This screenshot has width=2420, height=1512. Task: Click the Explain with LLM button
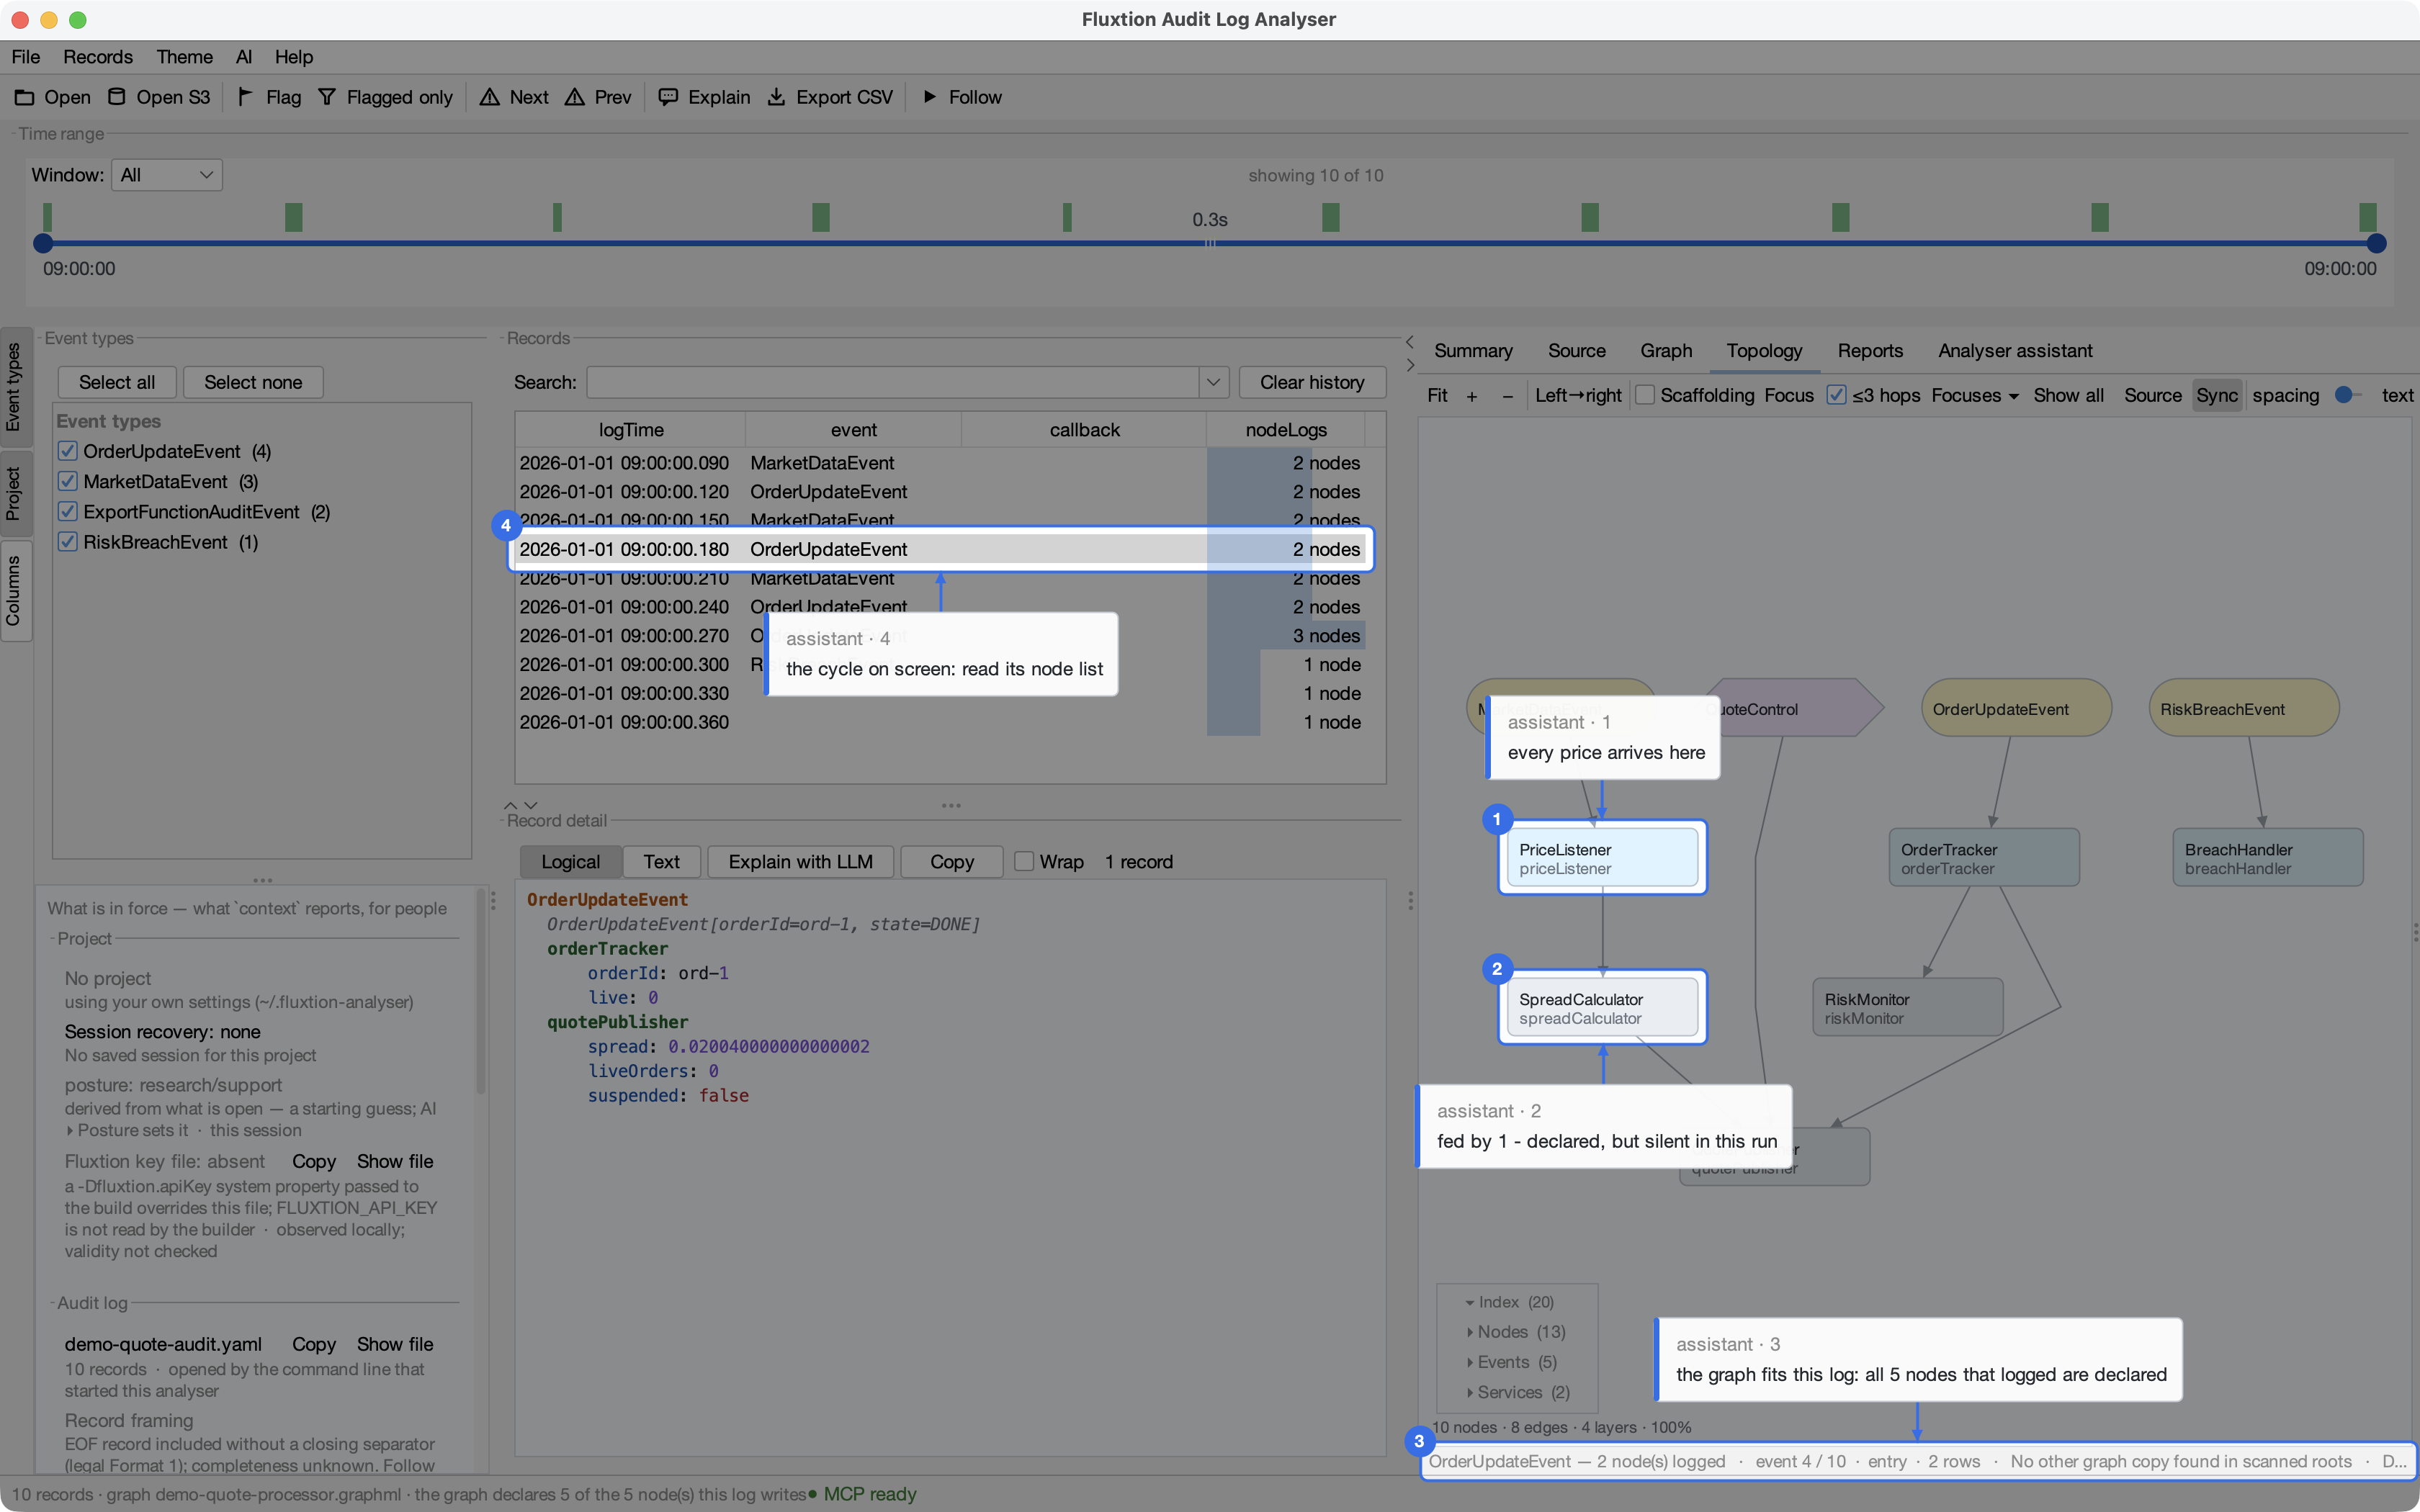tap(800, 861)
